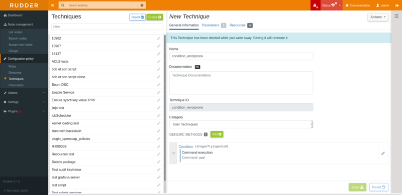Screen dimensions: 402x195
Task: Edit plugin_openscap_policies via pencil icon
Action: coord(159,138)
